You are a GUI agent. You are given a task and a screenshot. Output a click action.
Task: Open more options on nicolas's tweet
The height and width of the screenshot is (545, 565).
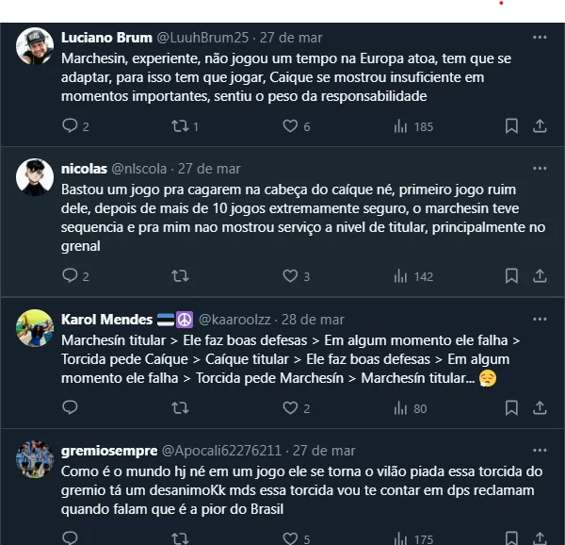540,169
